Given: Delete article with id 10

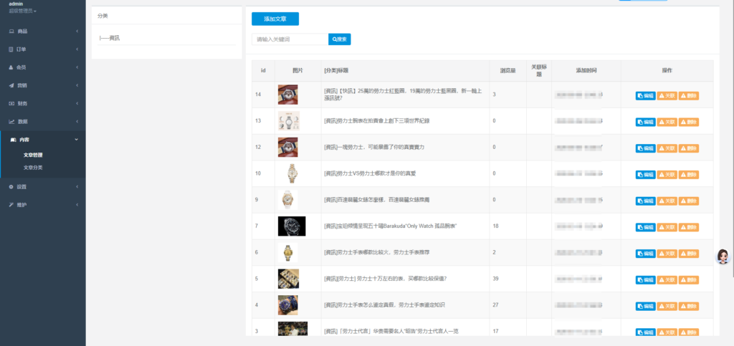Looking at the screenshot, I should (689, 174).
